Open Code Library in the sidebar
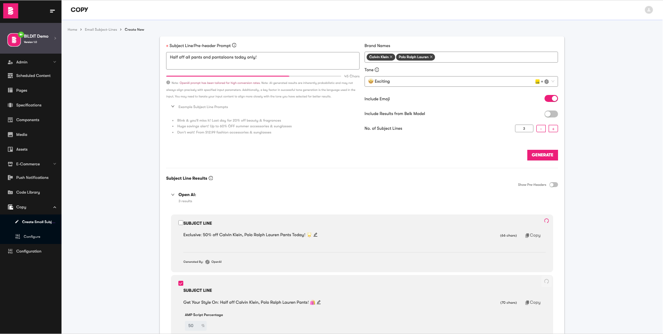The width and height of the screenshot is (663, 334). pos(31,192)
